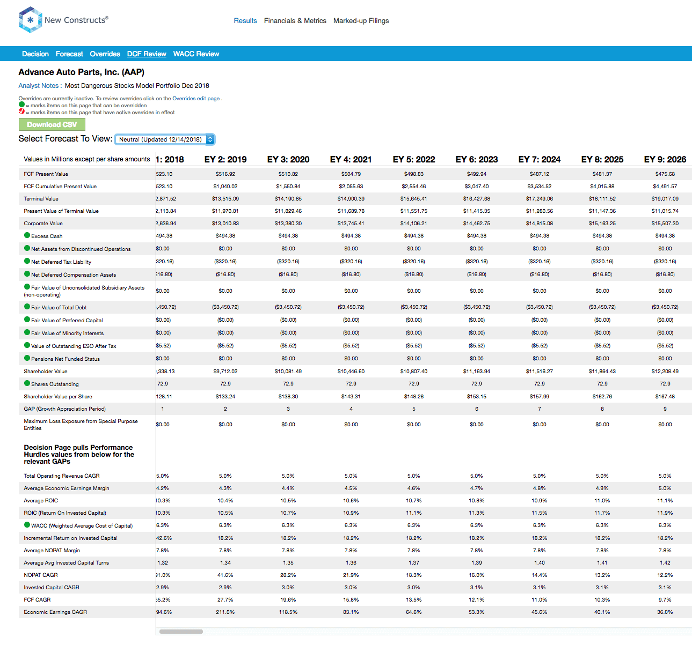
Task: Open the Overrides edit page link
Action: [x=196, y=99]
